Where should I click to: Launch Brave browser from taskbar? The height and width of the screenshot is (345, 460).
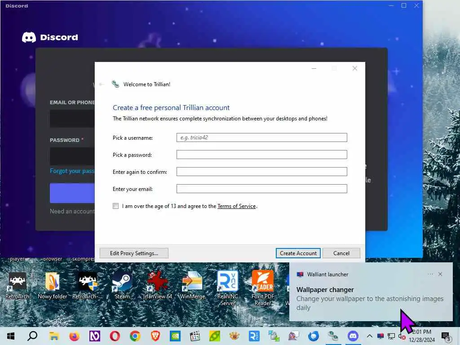[x=155, y=336]
